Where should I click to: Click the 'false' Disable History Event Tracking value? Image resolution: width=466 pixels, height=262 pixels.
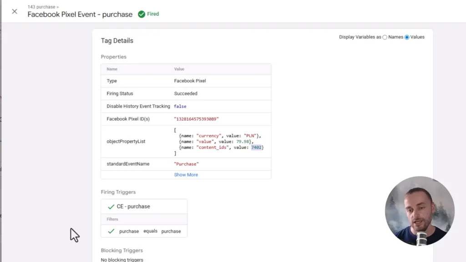180,106
